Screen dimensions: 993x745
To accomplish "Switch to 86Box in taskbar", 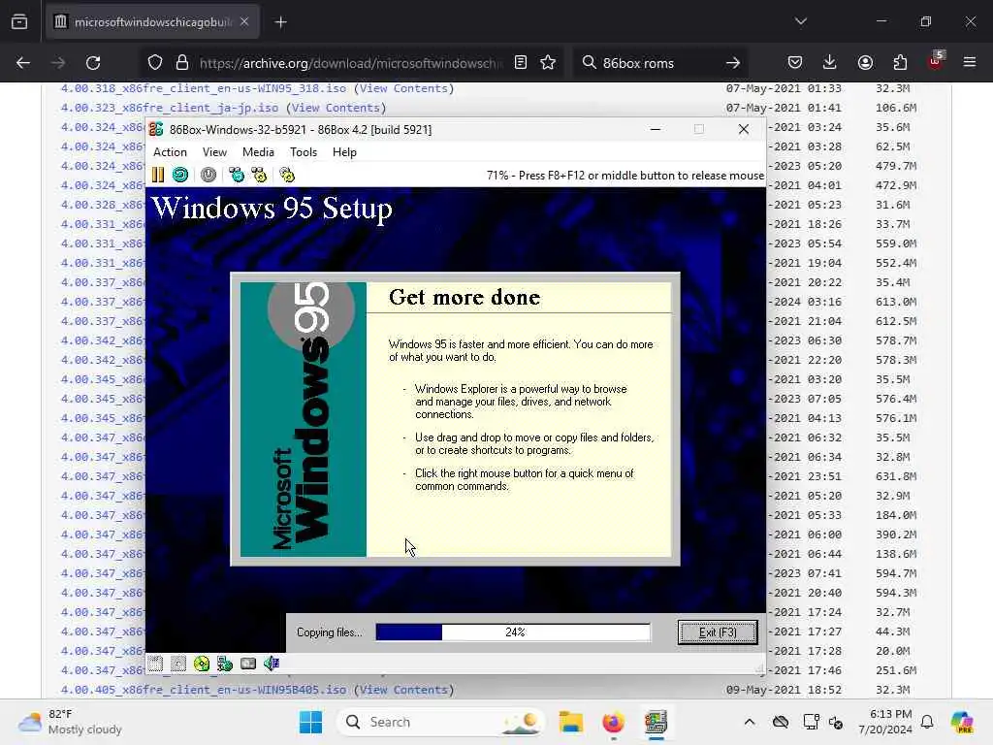I will pyautogui.click(x=656, y=722).
